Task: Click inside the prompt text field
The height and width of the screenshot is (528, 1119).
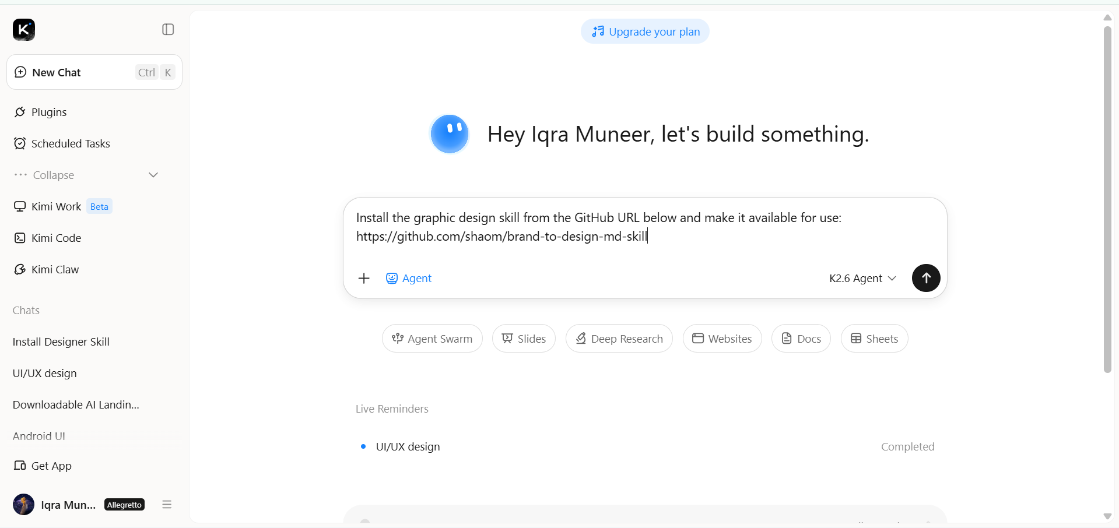Action: tap(644, 227)
